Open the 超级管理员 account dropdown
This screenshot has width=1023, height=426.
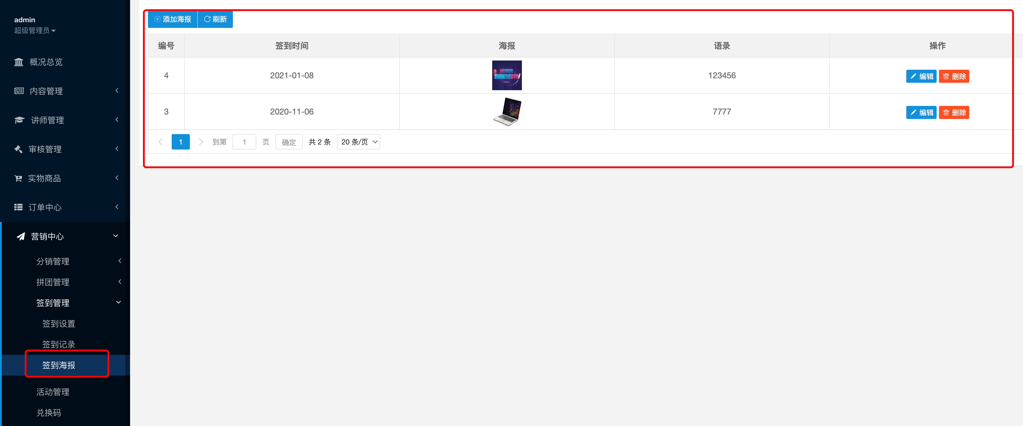34,31
